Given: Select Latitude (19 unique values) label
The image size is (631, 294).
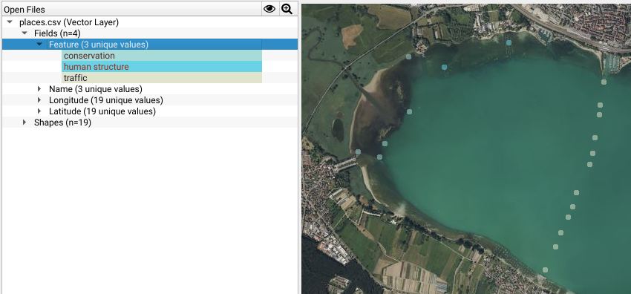Looking at the screenshot, I should (x=102, y=111).
